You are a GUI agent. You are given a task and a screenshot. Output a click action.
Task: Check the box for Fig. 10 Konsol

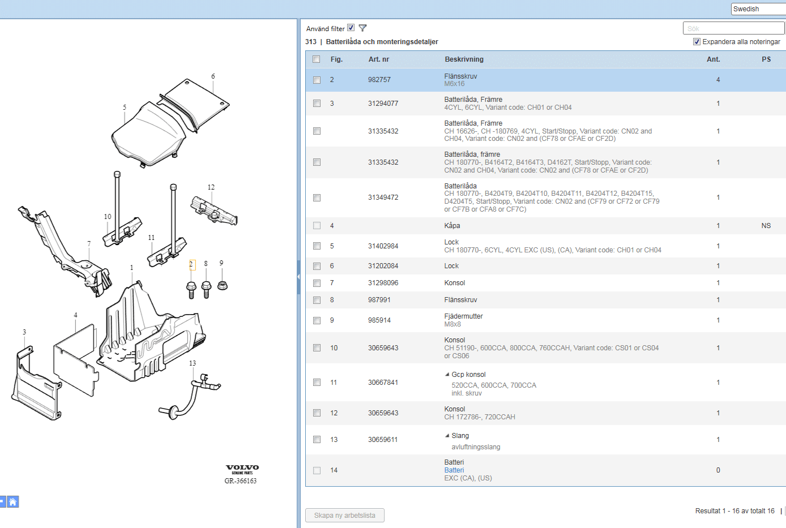[317, 348]
